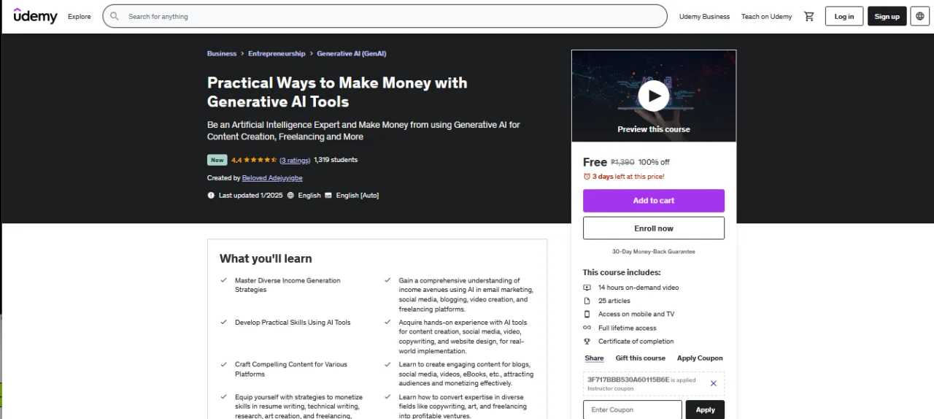Click the 30-Day Money-Back Guarantee text
Image resolution: width=934 pixels, height=419 pixels.
654,252
